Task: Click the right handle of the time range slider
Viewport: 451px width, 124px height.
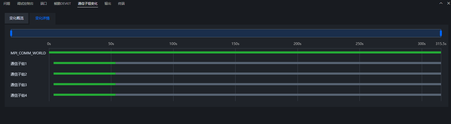Action: (441, 33)
